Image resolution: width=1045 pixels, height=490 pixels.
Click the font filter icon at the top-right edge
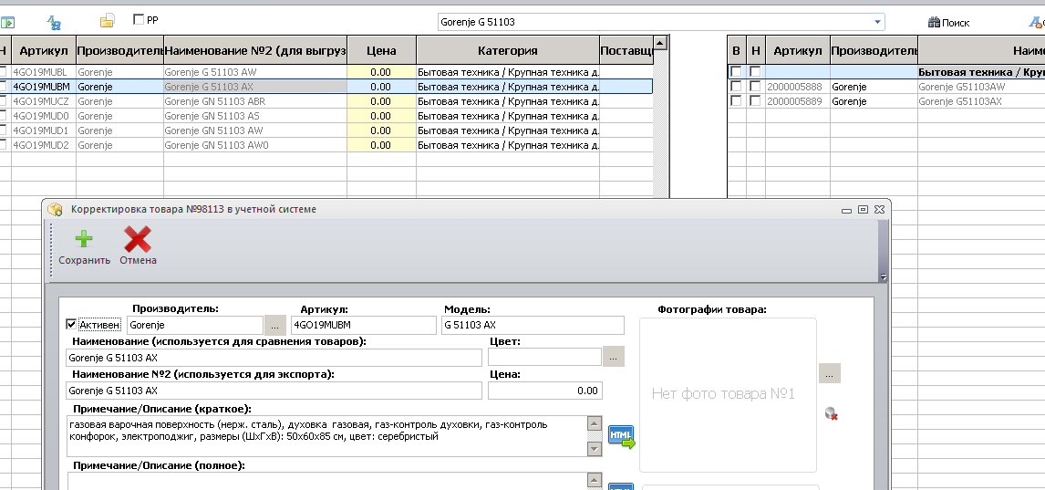(1037, 22)
